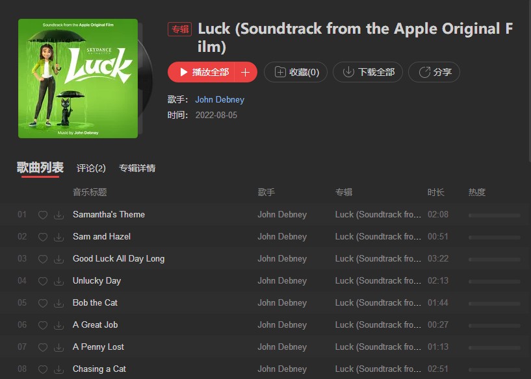Download the Unlucky Day track
This screenshot has width=531, height=379.
point(59,281)
